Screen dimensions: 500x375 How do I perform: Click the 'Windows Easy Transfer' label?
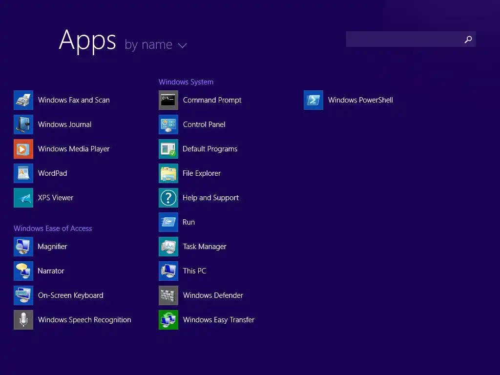pyautogui.click(x=218, y=320)
